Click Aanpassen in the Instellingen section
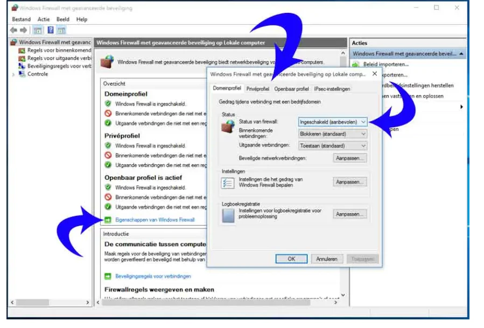484x328 pixels. click(x=350, y=182)
